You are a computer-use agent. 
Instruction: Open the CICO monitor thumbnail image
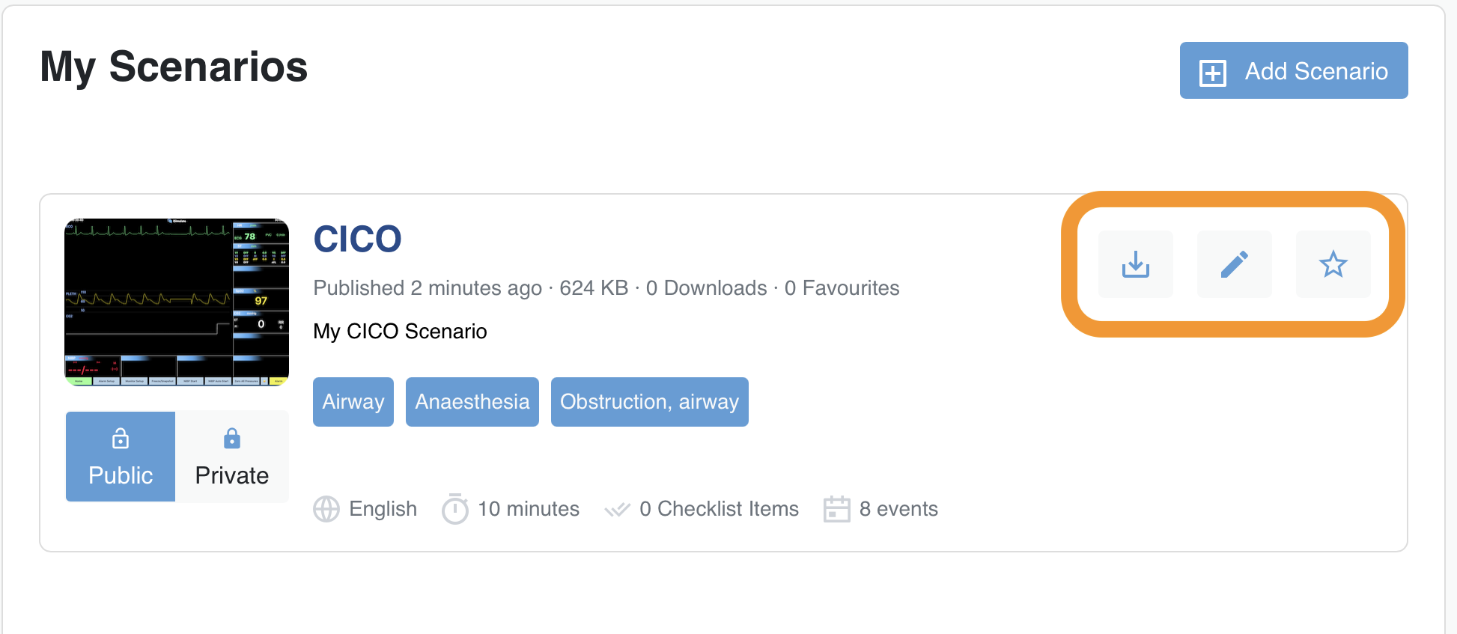pos(177,302)
